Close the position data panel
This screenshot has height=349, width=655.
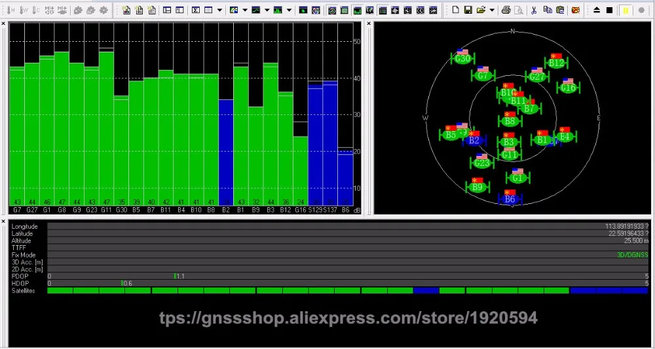[3, 221]
